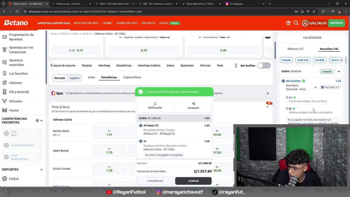Viewport: 350px width, 197px height.
Task: Open Programación de Apuestas calendar icon
Action: 4,37
